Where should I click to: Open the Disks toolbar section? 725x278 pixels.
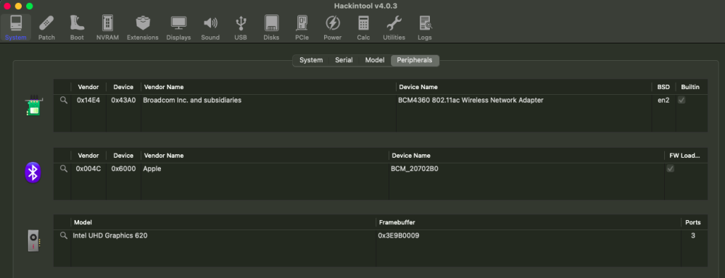coord(271,28)
